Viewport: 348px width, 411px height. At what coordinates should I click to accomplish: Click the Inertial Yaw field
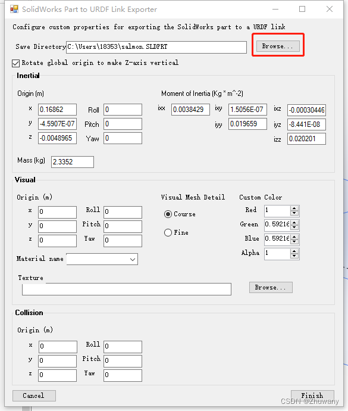click(x=123, y=138)
